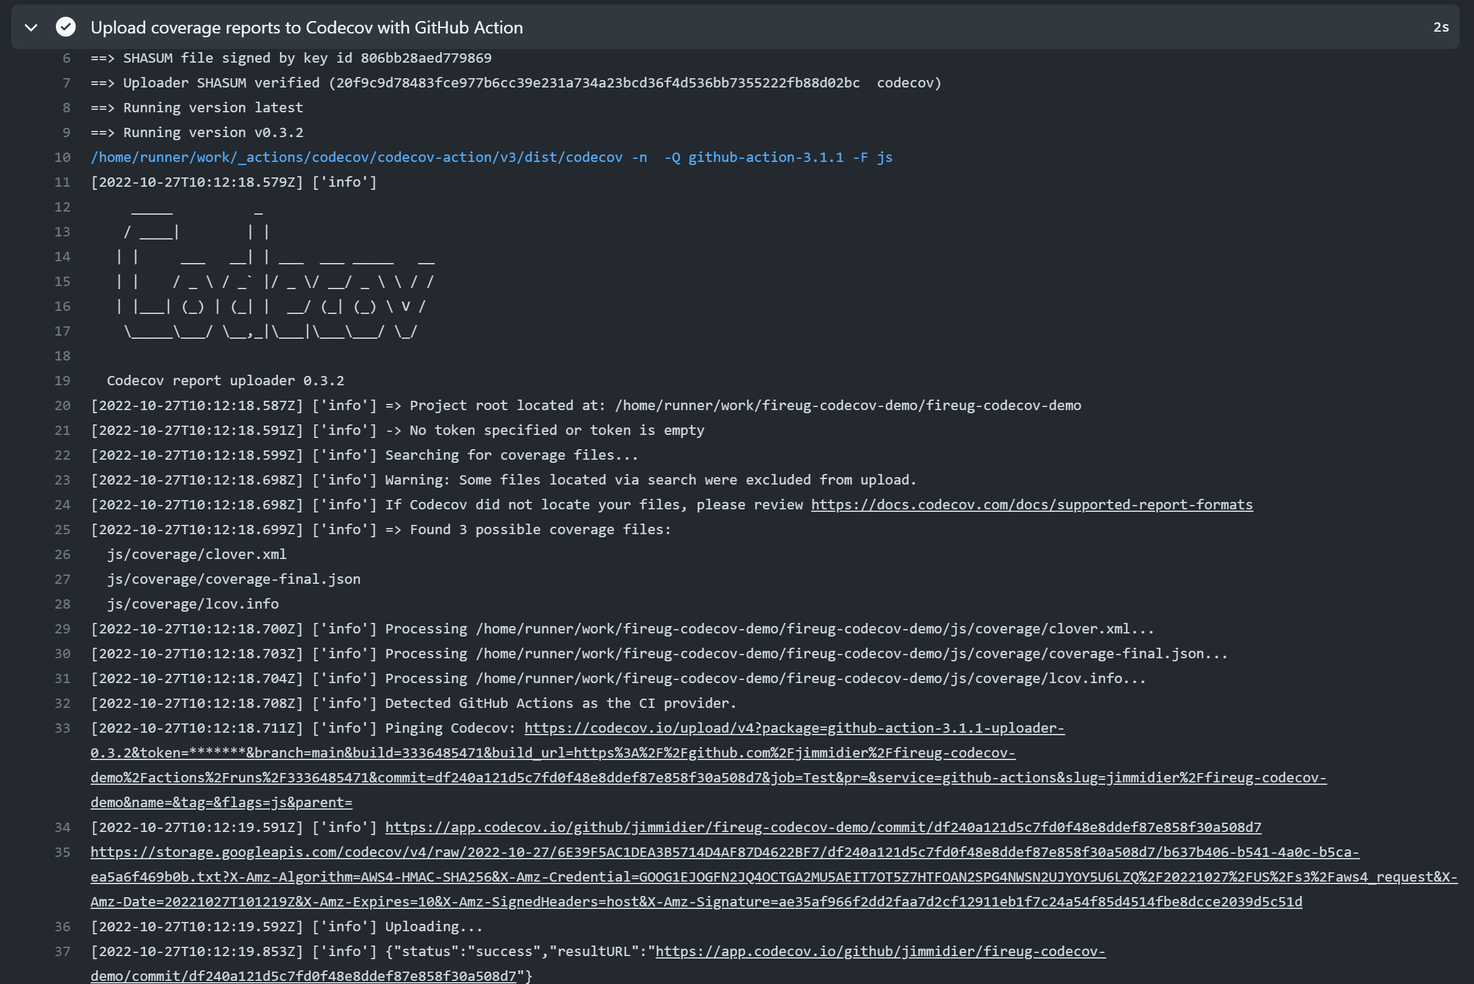Open the resultURL link on line 37

pyautogui.click(x=879, y=950)
